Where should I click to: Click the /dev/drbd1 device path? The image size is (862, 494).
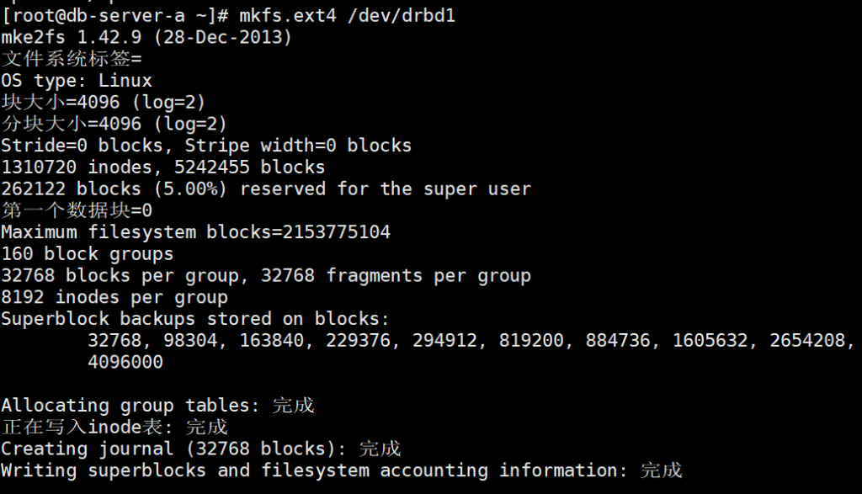pos(402,16)
